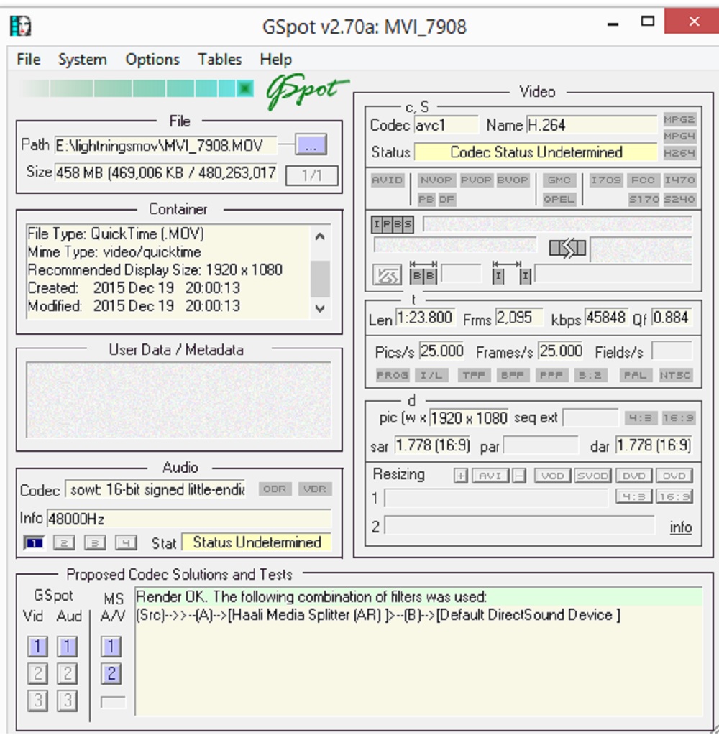The image size is (719, 735).
Task: Select audio stream 2 toggle
Action: [64, 543]
